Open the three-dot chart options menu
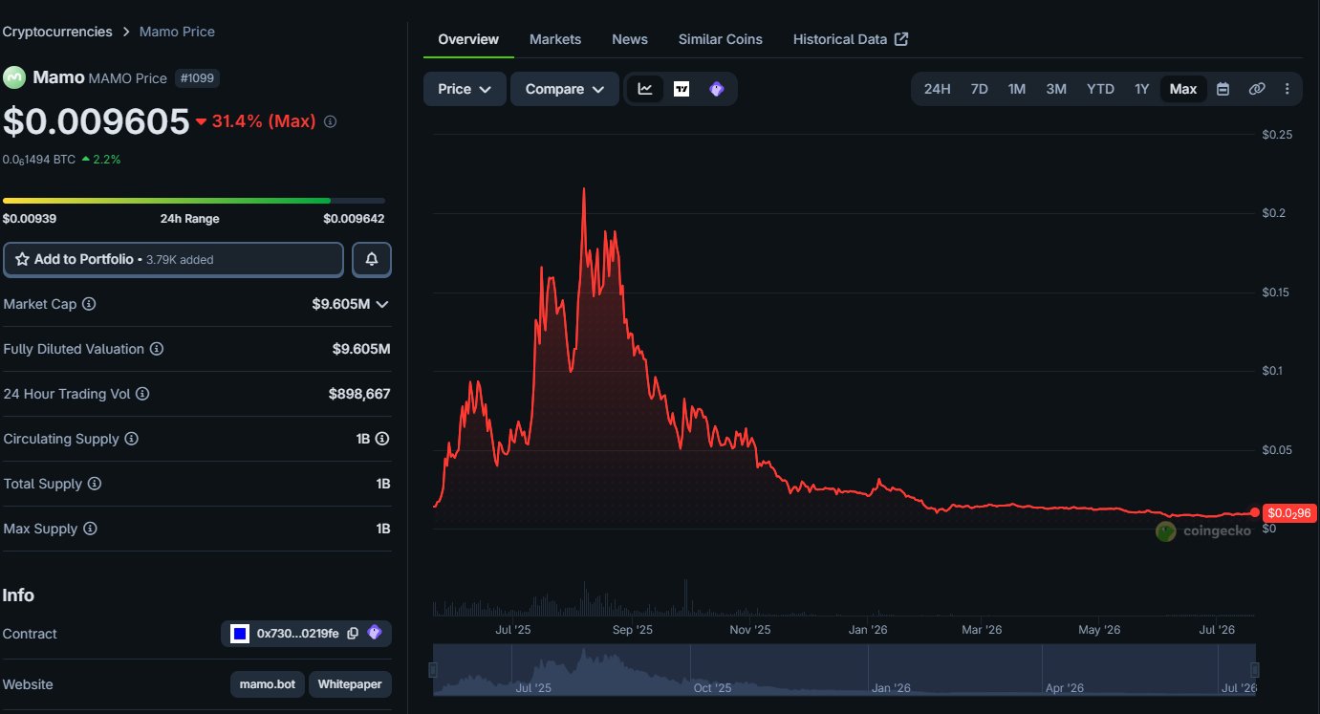Image resolution: width=1320 pixels, height=714 pixels. 1287,89
